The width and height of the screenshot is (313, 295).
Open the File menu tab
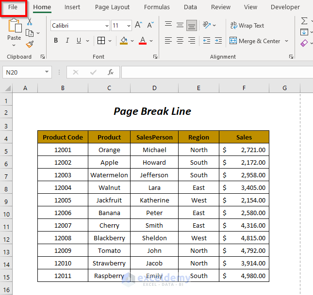click(x=13, y=7)
